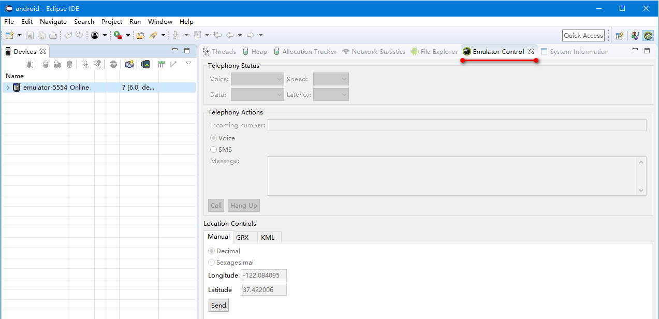This screenshot has height=319, width=659.
Task: Click the Forward navigation arrow icon
Action: (x=251, y=35)
